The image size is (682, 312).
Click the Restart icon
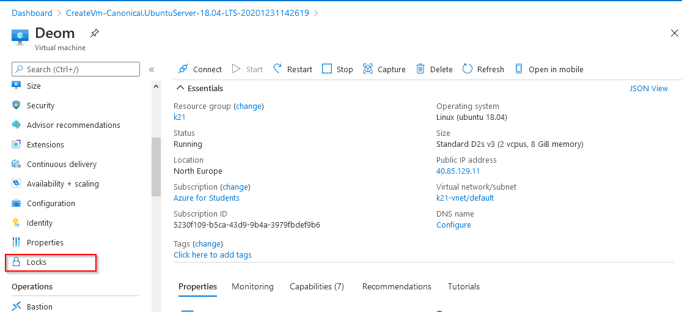(x=277, y=69)
